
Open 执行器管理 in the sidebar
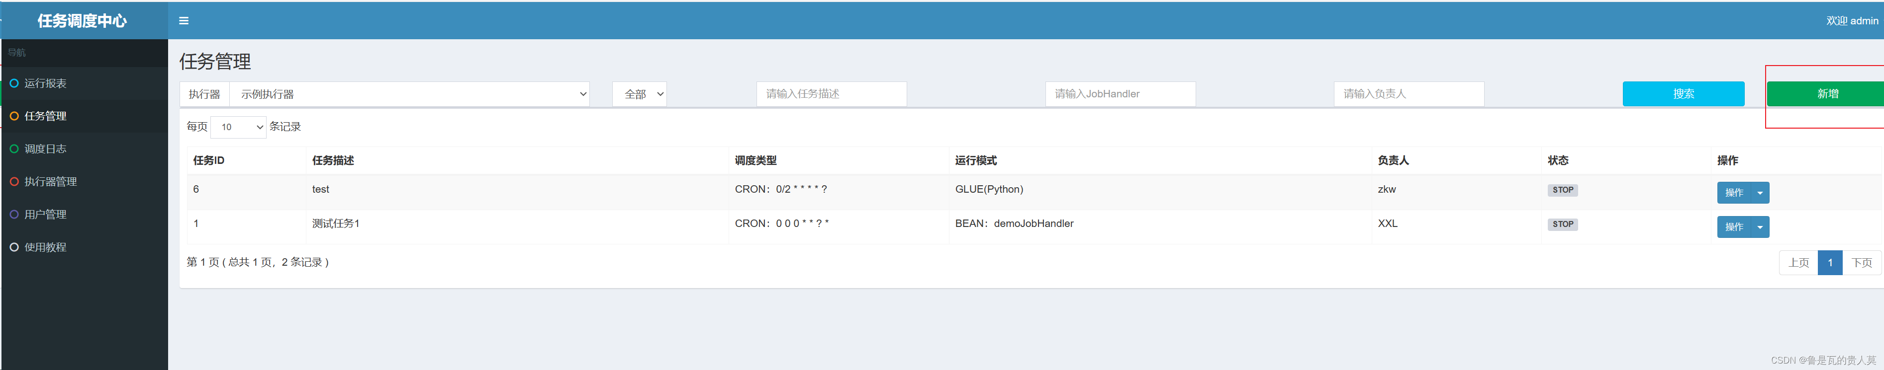pyautogui.click(x=84, y=182)
